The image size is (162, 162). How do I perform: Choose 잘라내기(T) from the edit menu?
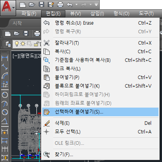[x=100, y=43]
